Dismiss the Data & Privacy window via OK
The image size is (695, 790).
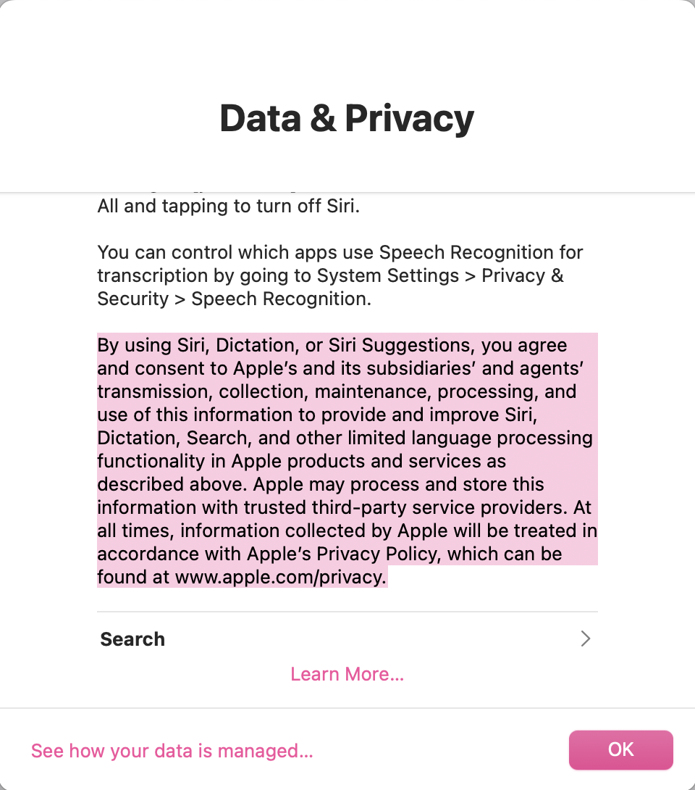click(x=620, y=750)
